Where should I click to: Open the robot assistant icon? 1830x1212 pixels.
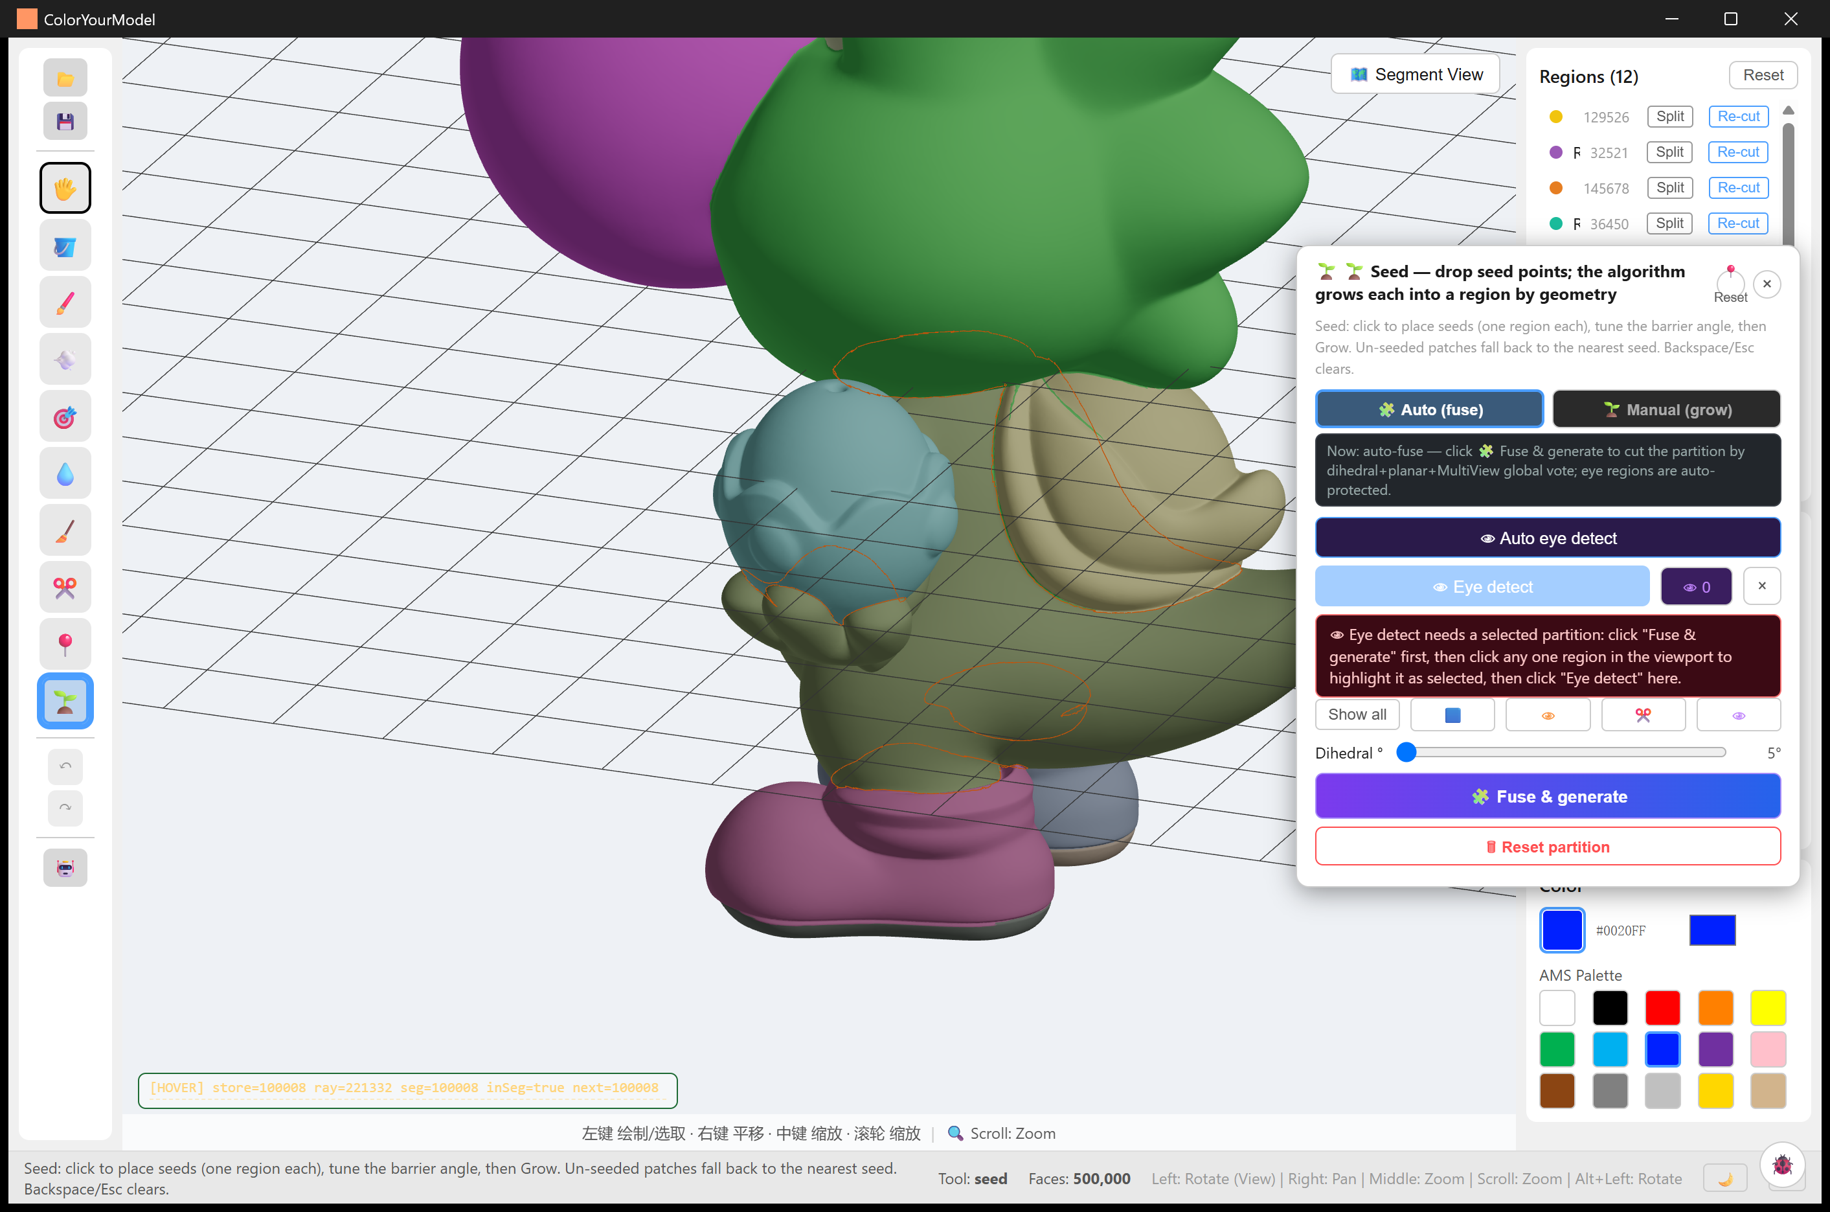click(65, 867)
